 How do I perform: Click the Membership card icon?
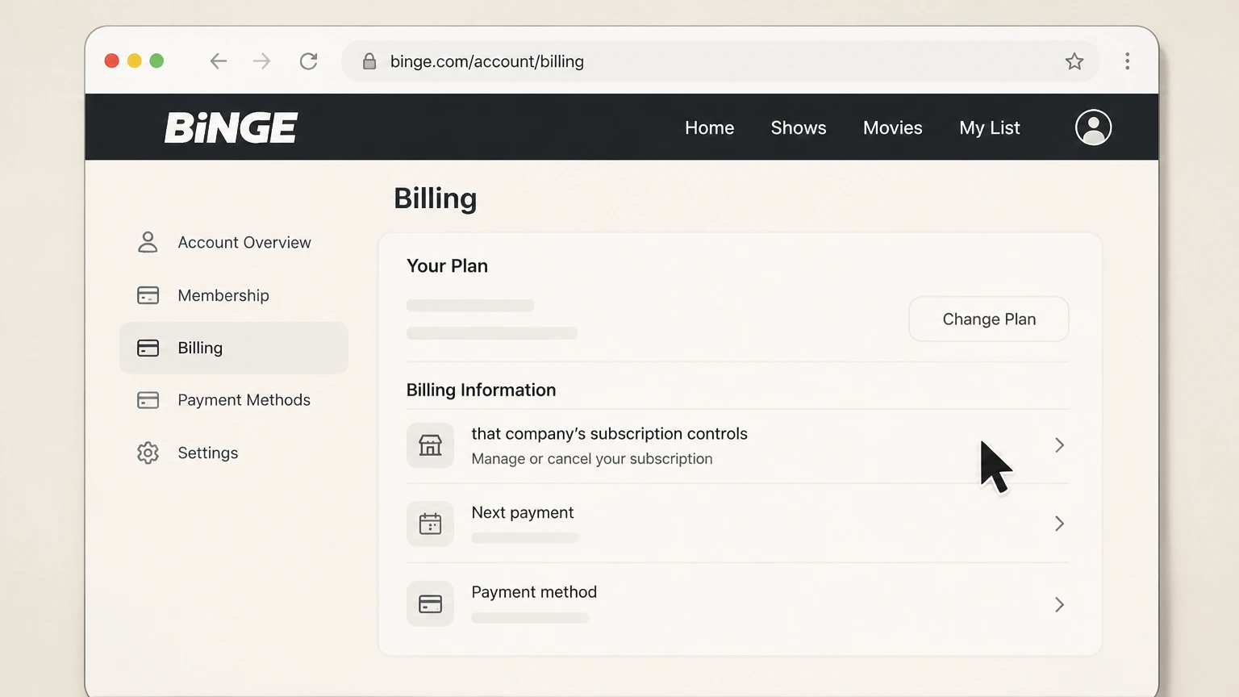148,295
